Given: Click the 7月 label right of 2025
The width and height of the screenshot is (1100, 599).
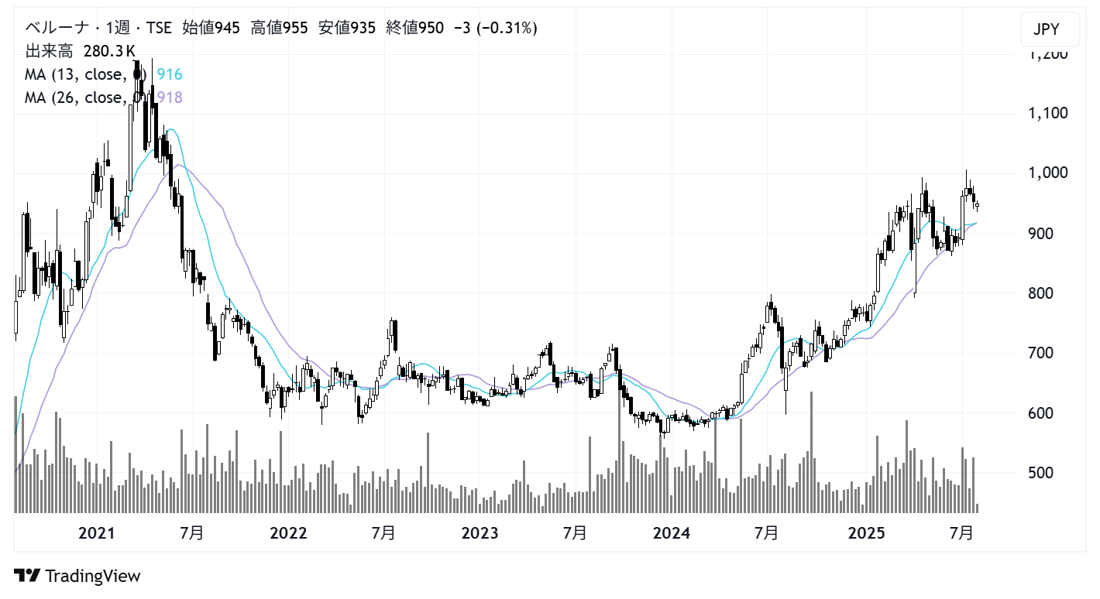Looking at the screenshot, I should [961, 533].
